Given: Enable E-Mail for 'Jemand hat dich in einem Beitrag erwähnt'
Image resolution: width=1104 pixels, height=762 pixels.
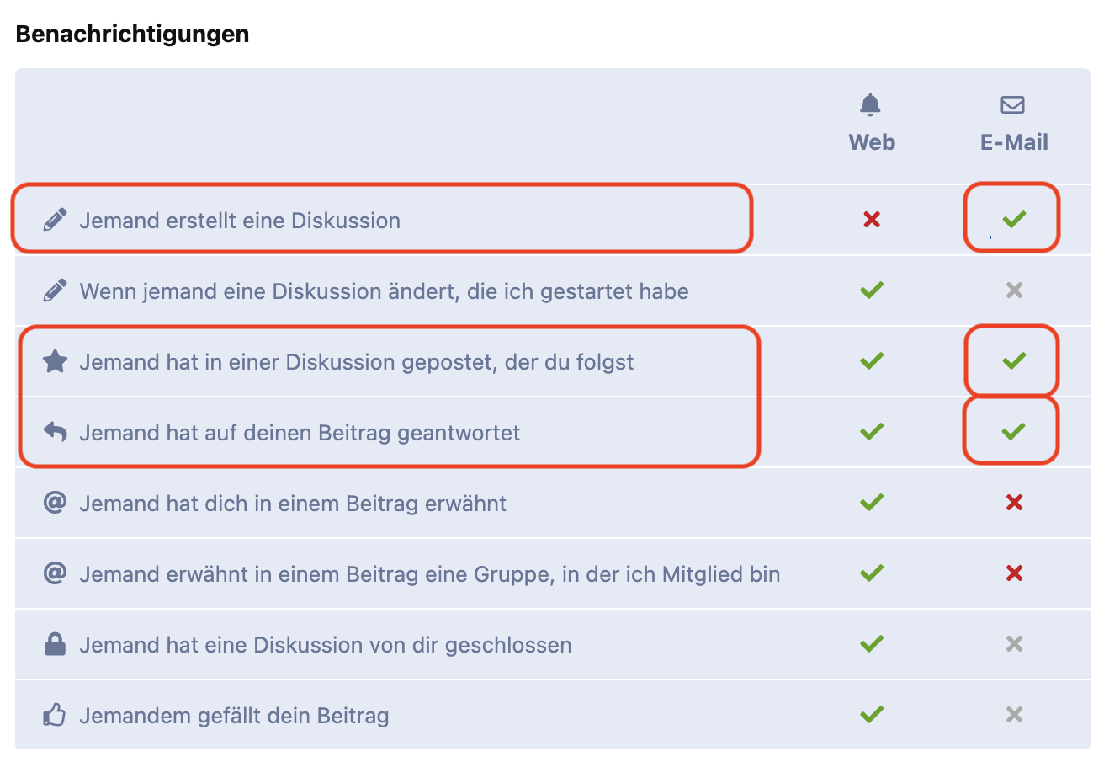Looking at the screenshot, I should (1014, 503).
